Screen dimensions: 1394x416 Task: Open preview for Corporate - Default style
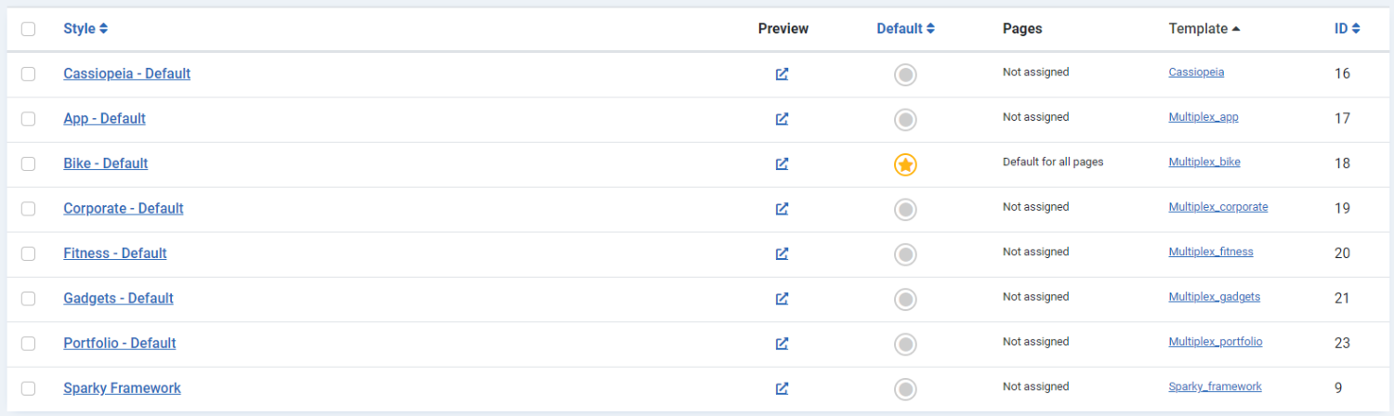(782, 209)
